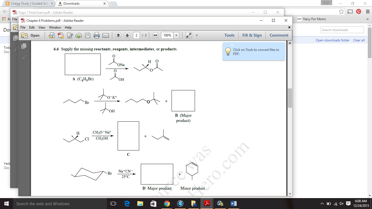The image size is (372, 209).
Task: Email the document via the envelope icon
Action: (x=106, y=35)
